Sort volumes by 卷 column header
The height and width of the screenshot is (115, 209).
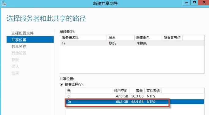(x=89, y=91)
